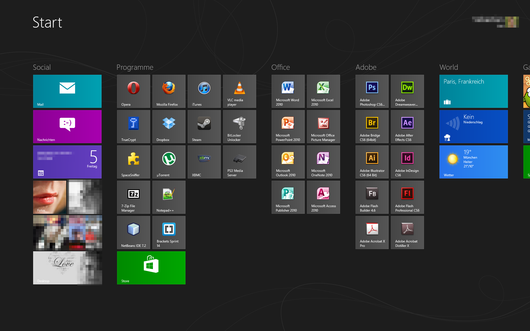
Task: Launch µTorrent
Action: pyautogui.click(x=169, y=162)
